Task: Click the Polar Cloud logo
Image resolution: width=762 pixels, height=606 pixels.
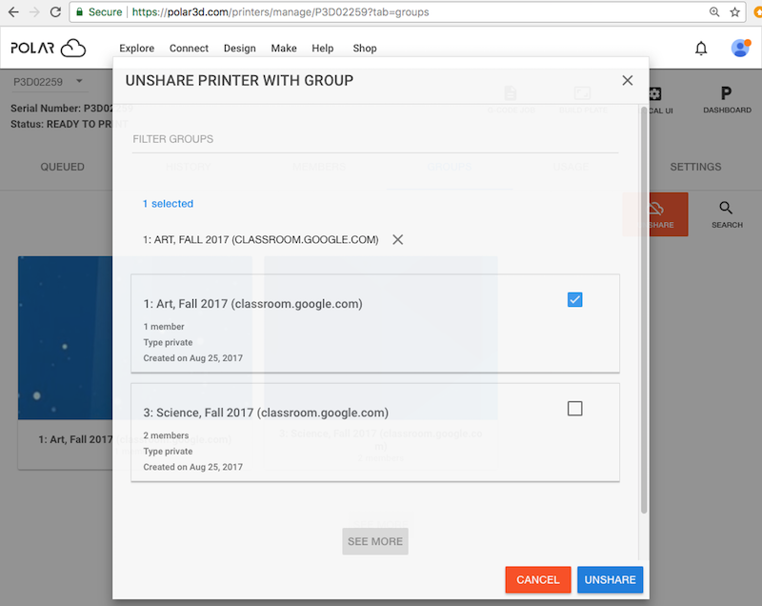Action: pos(49,48)
